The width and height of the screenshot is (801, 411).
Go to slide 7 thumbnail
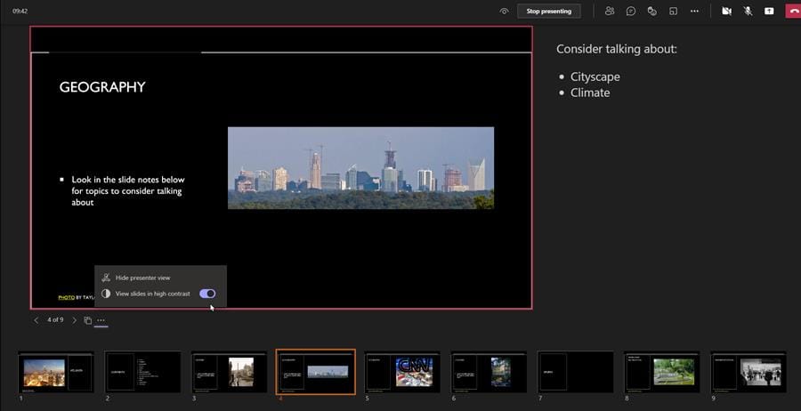[575, 372]
